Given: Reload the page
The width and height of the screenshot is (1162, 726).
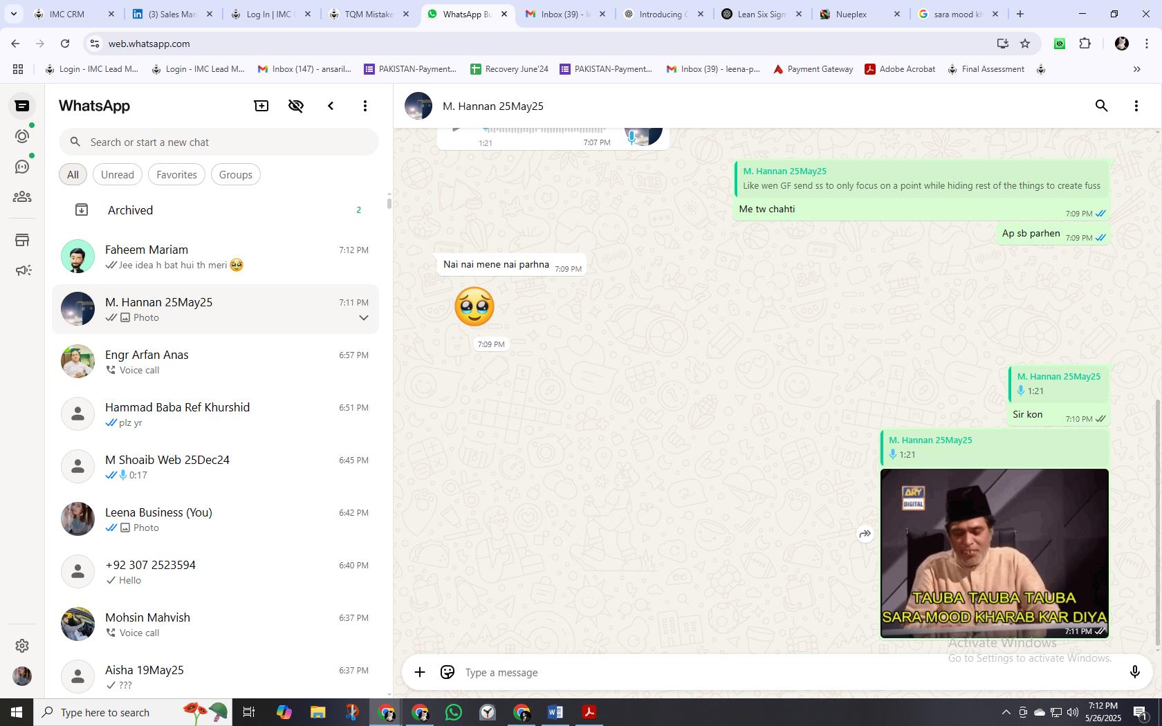Looking at the screenshot, I should [x=65, y=44].
